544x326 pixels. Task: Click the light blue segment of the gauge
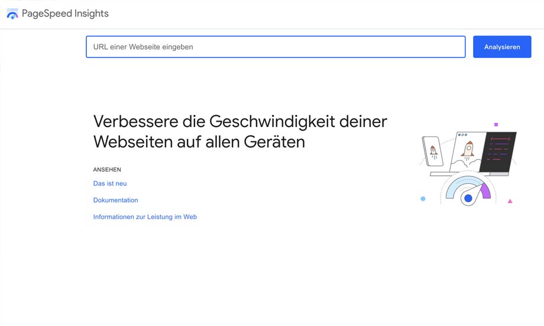point(456,188)
